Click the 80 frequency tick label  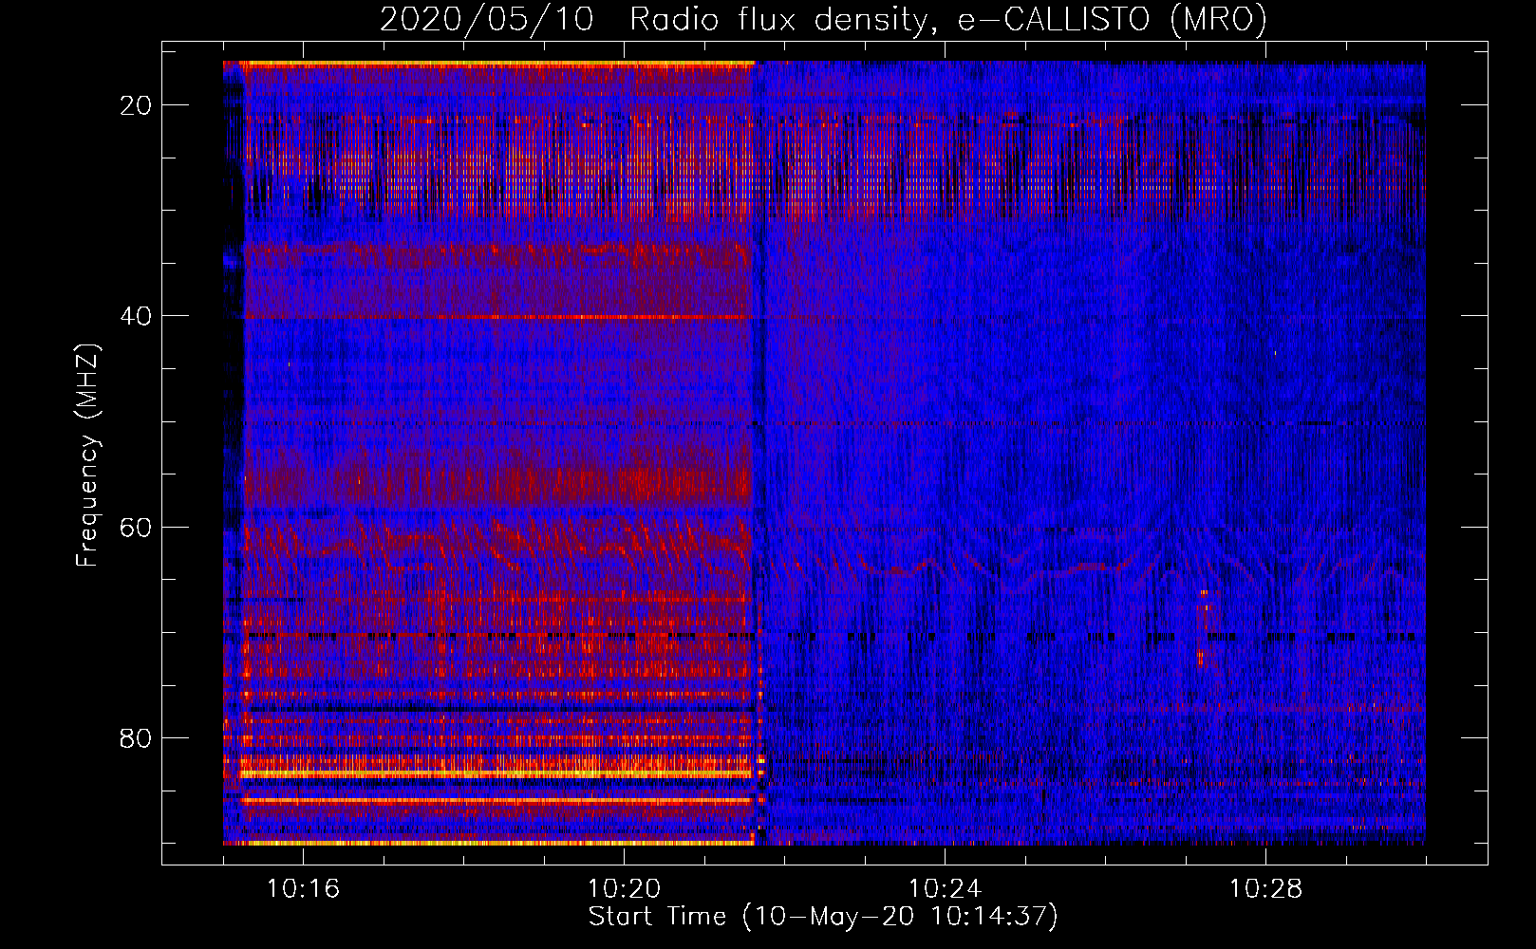tap(136, 737)
